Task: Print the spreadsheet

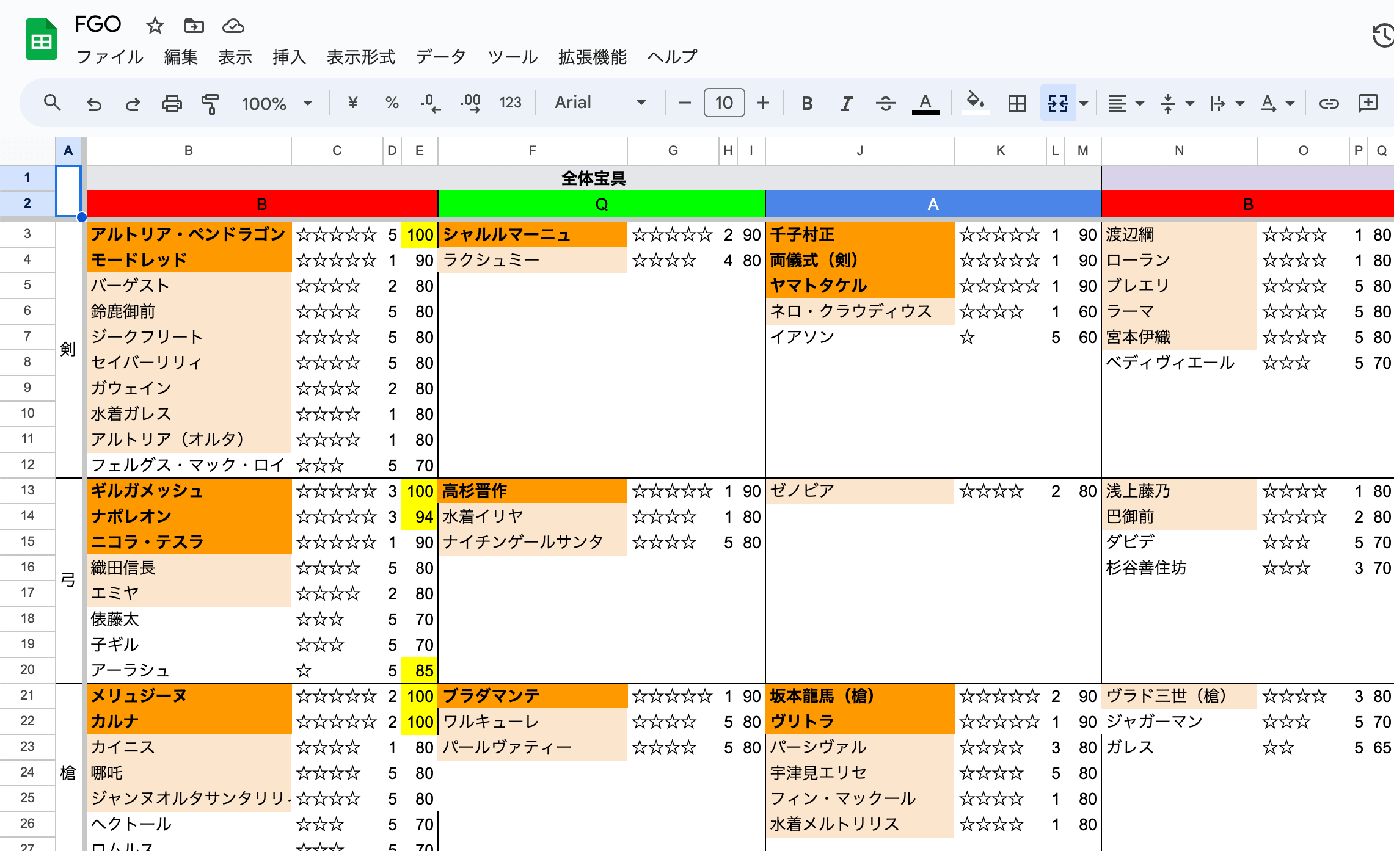Action: [x=172, y=103]
